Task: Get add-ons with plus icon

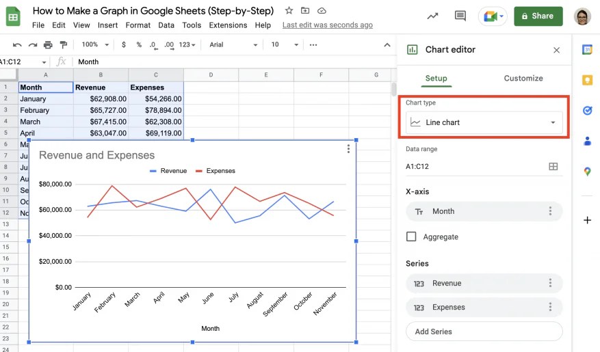Action: (588, 220)
